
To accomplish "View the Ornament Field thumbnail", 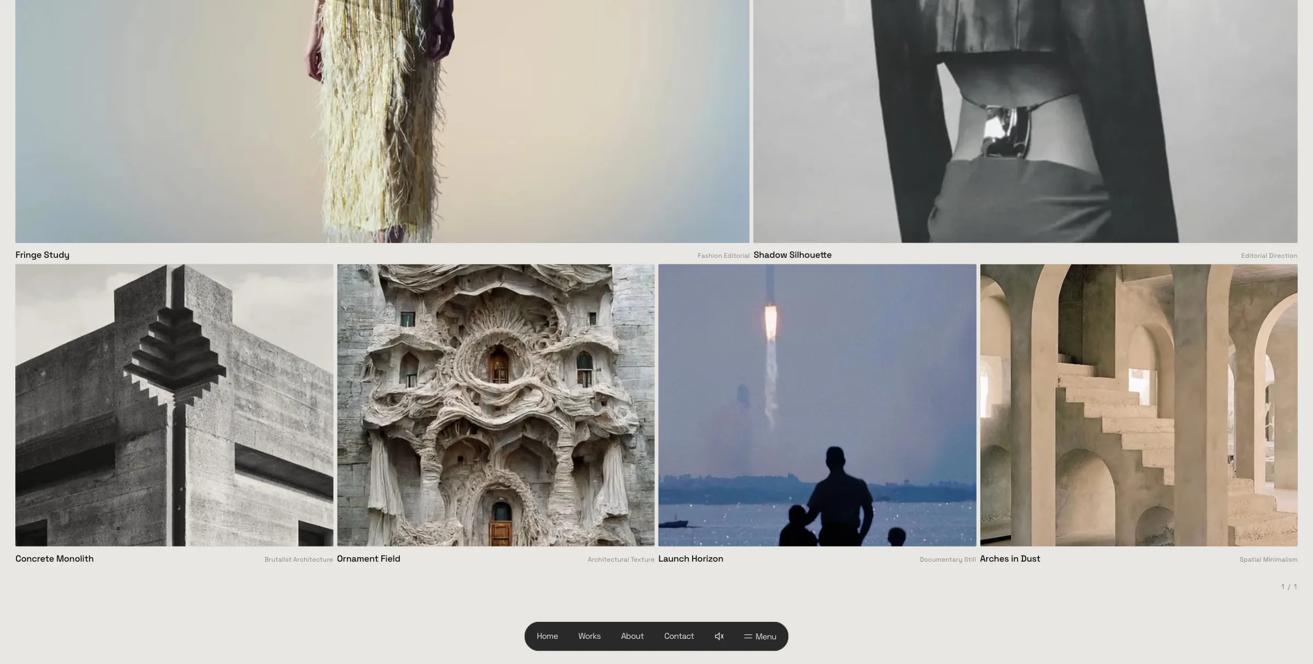I will coord(496,405).
